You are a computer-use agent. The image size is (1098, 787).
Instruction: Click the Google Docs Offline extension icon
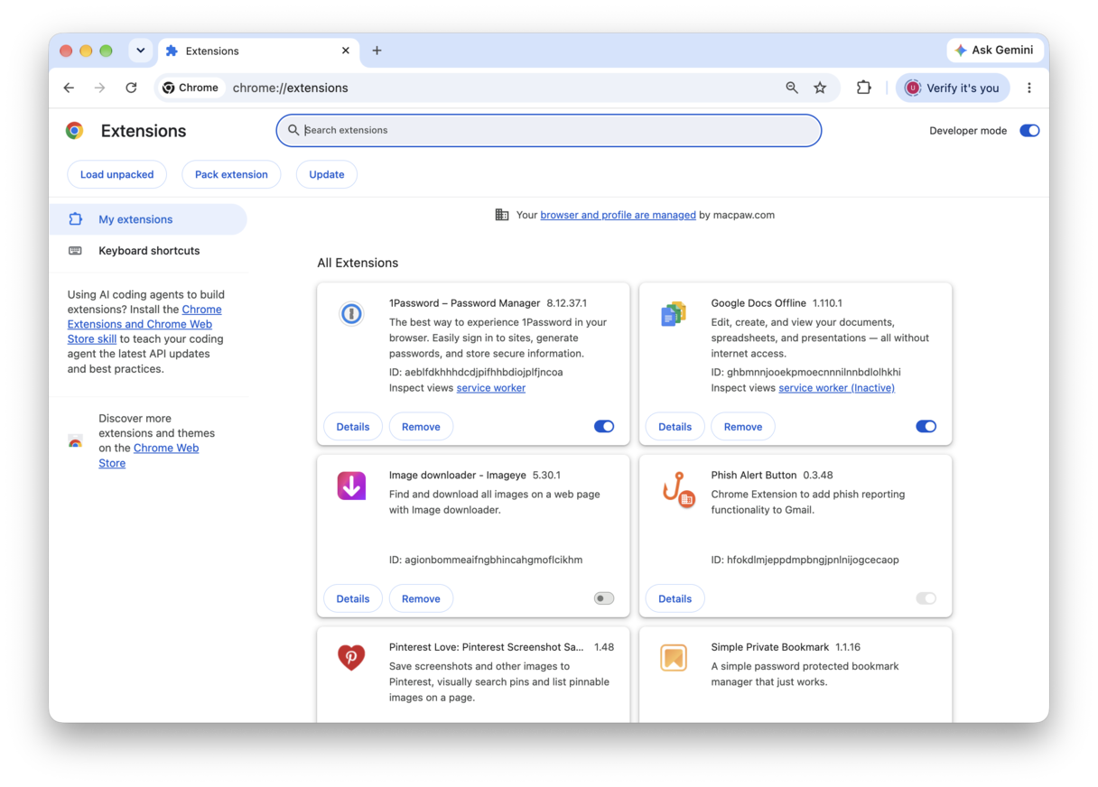click(x=674, y=313)
